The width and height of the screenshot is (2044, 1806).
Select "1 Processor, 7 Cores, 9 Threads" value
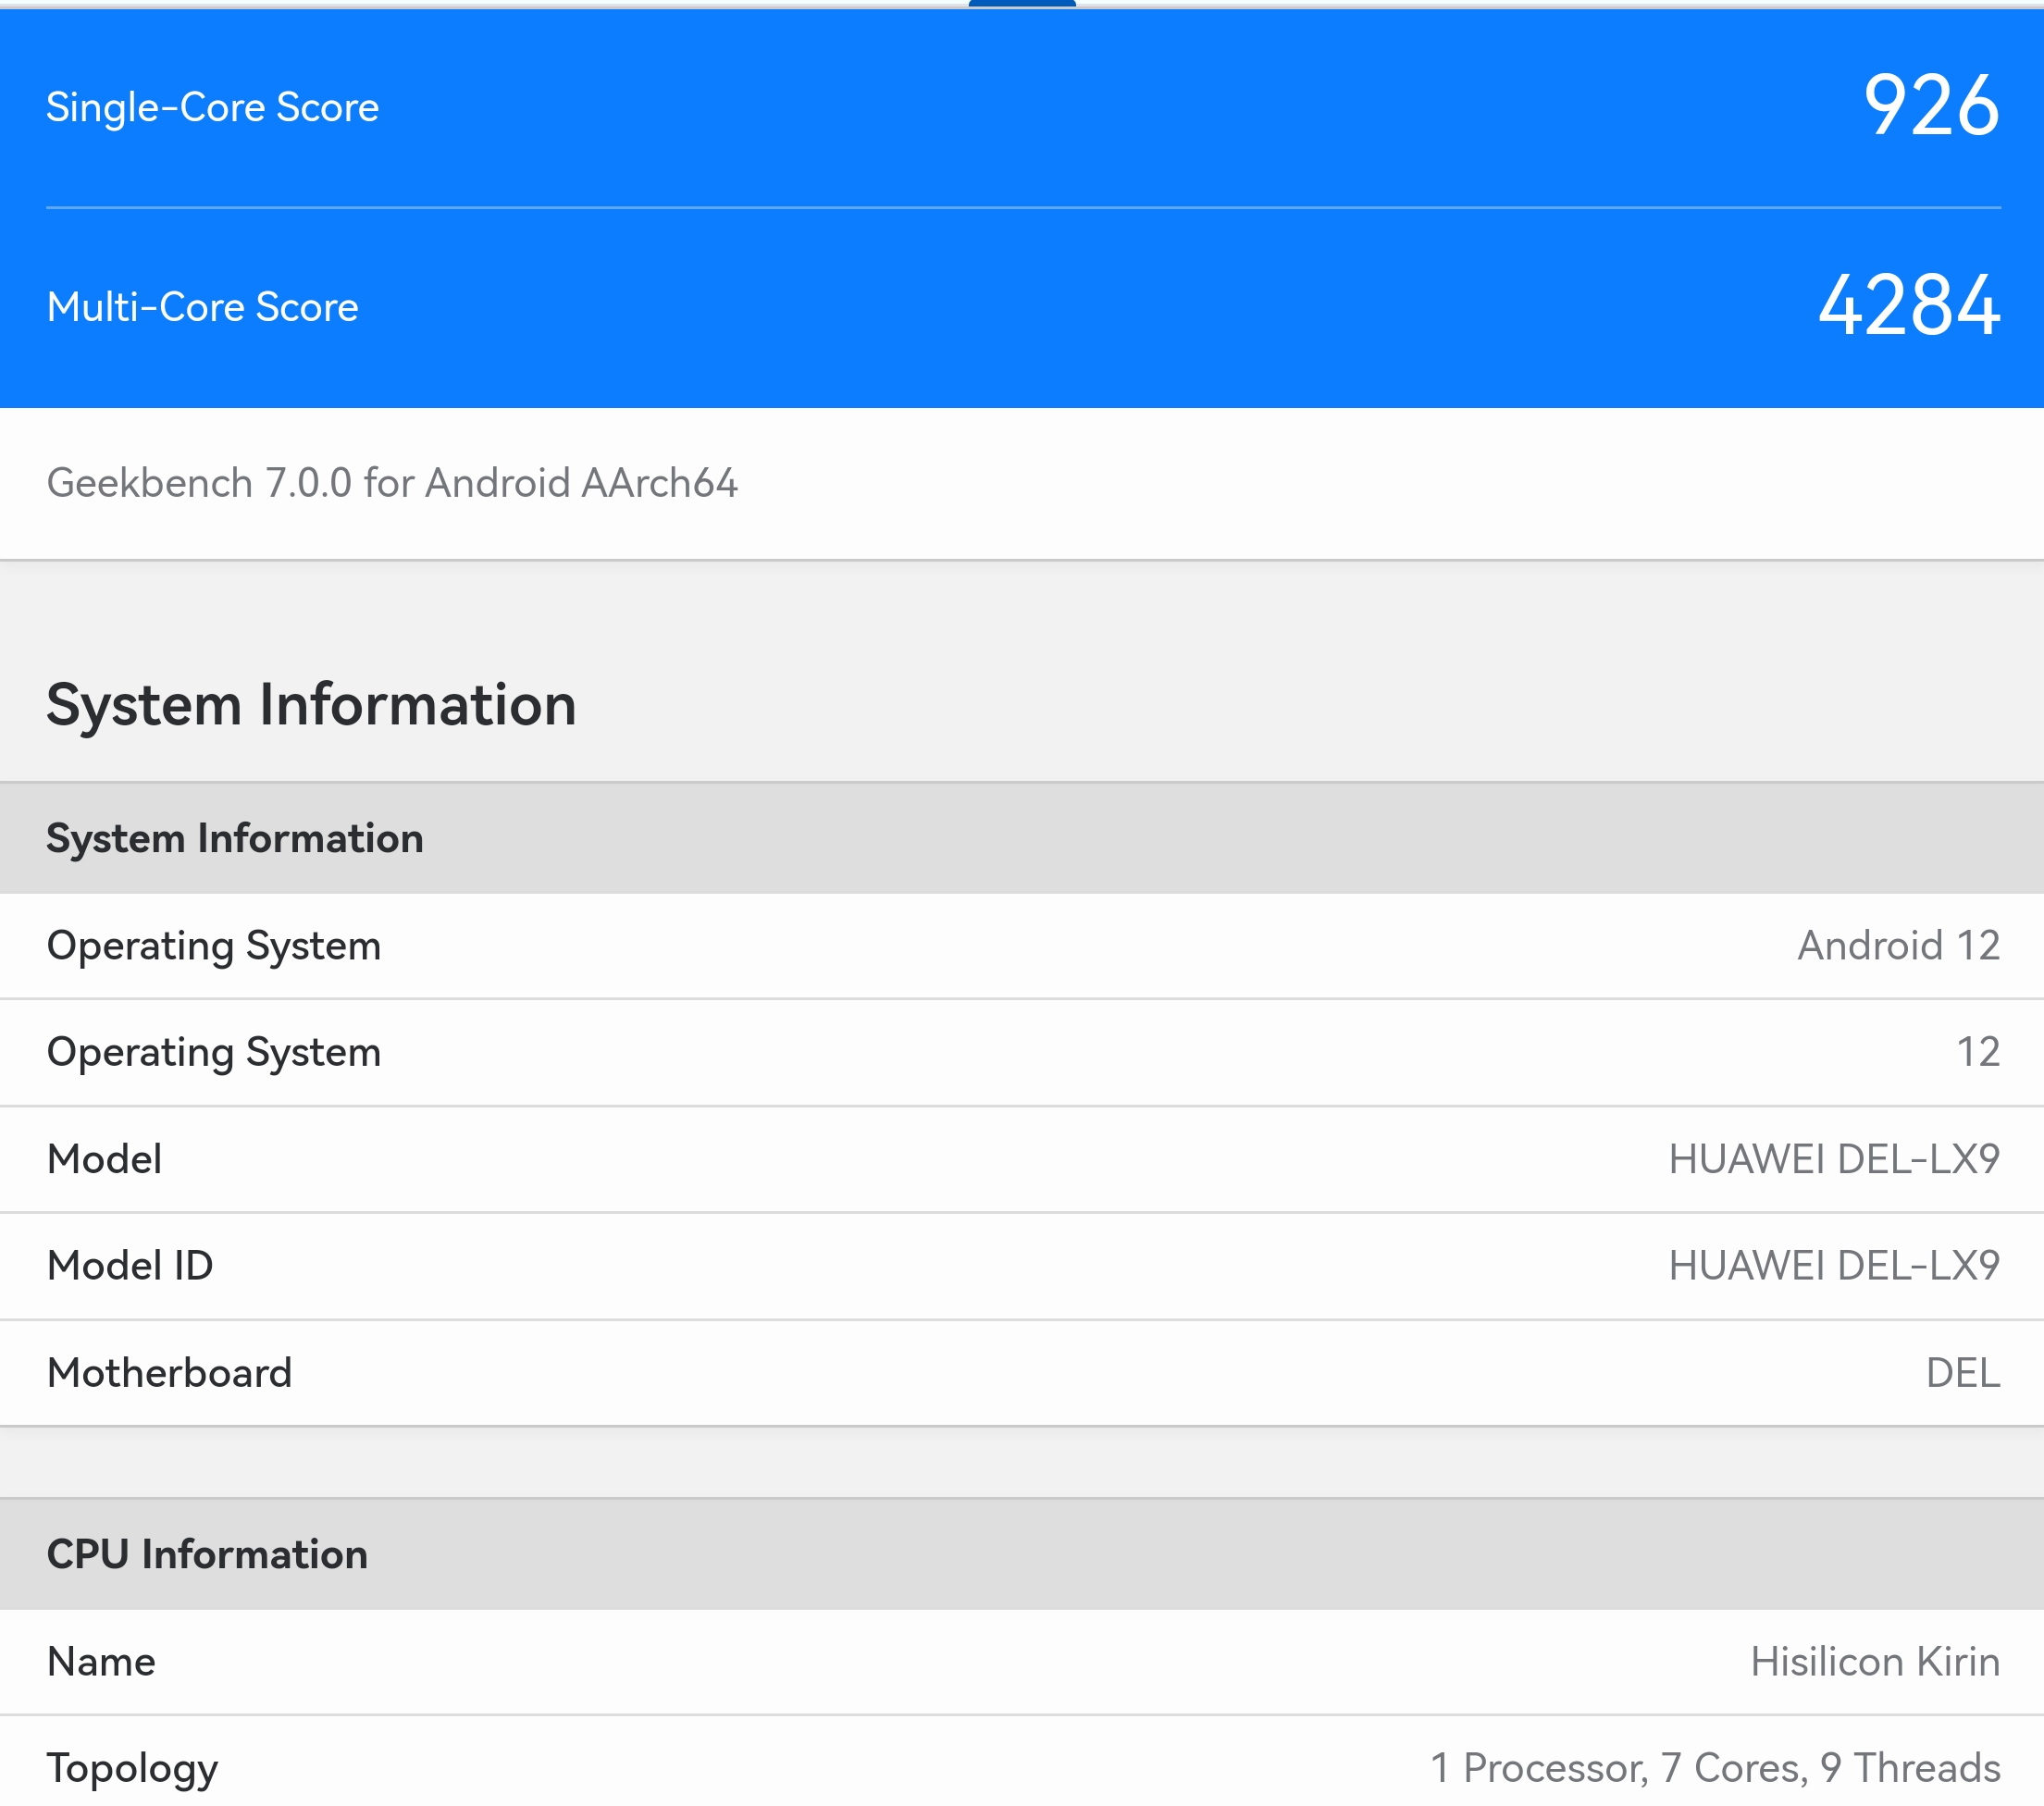click(1715, 1768)
